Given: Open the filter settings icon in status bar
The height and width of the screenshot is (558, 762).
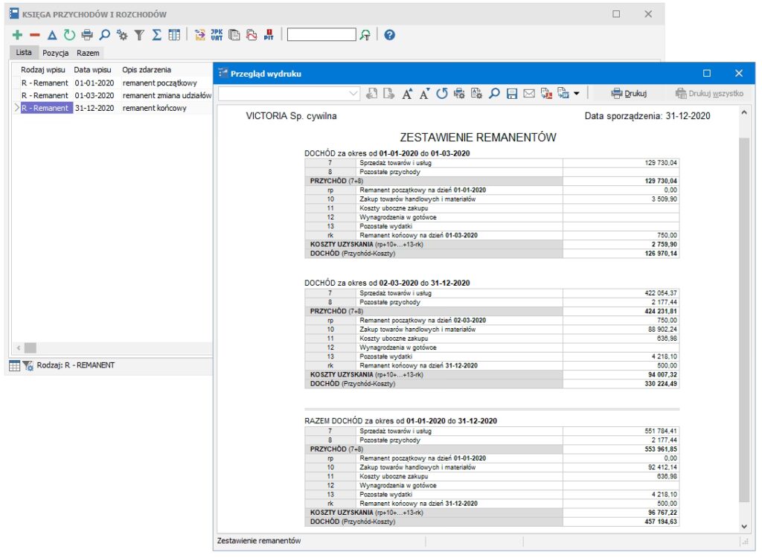Looking at the screenshot, I should click(x=28, y=365).
